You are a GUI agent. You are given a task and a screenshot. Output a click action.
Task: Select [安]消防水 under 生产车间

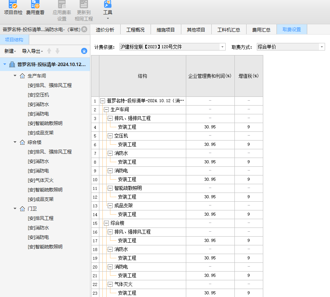[38, 104]
